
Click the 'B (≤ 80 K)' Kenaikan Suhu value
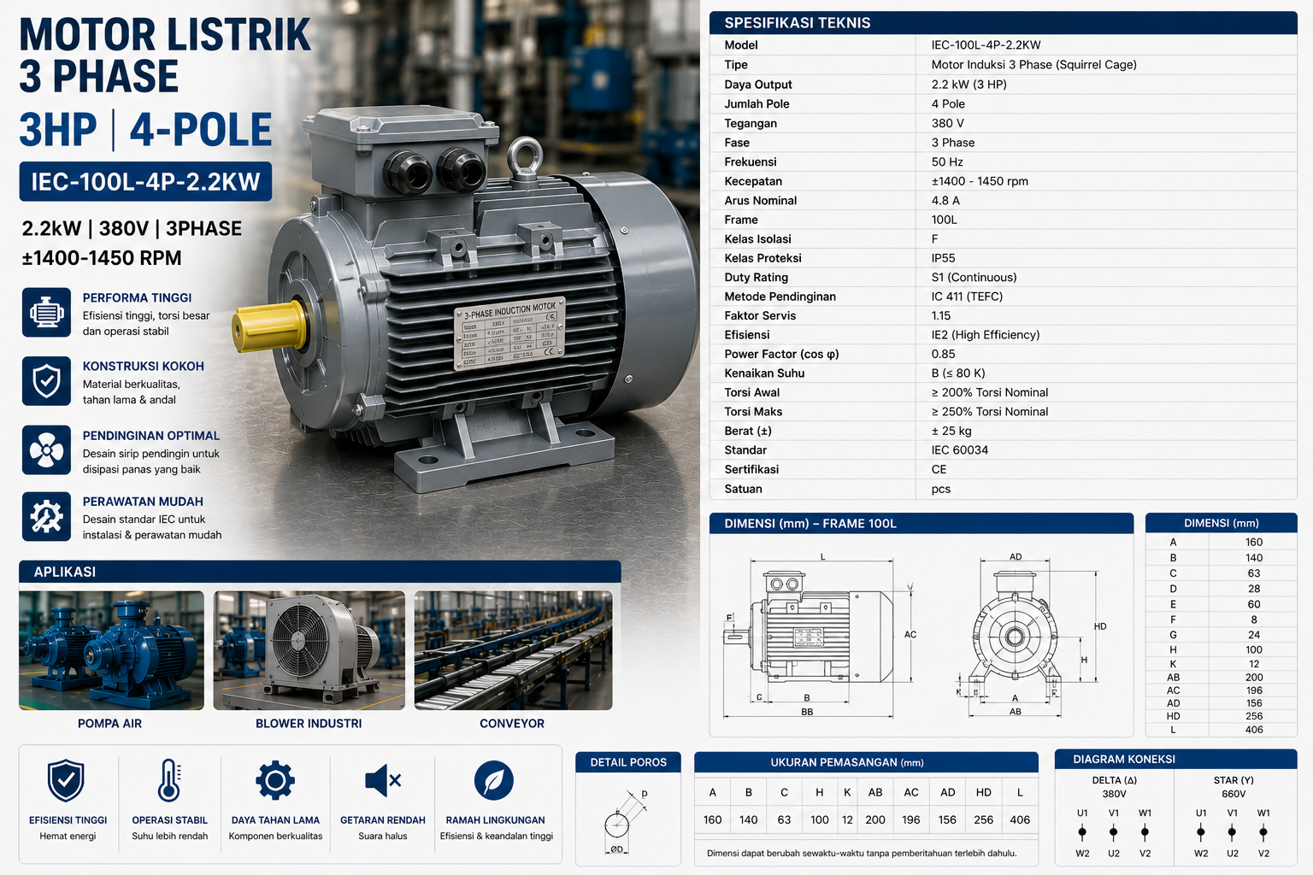(x=958, y=373)
